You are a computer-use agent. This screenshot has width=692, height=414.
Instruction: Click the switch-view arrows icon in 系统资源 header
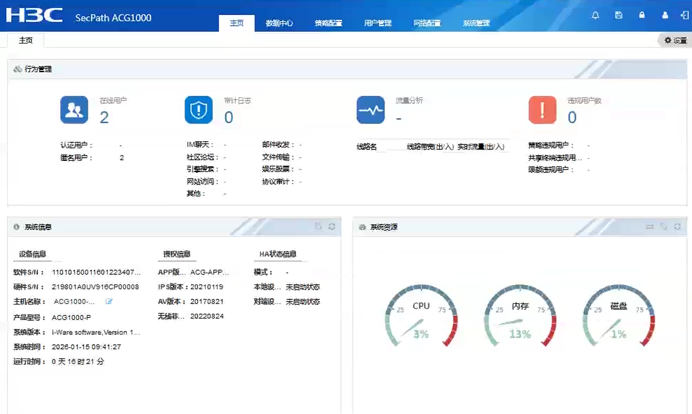[650, 227]
